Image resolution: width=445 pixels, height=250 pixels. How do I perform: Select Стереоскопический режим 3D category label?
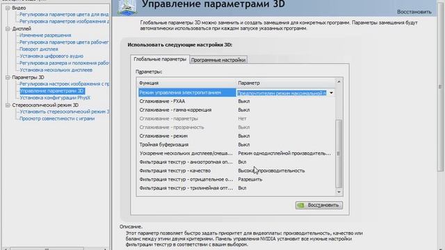45,105
